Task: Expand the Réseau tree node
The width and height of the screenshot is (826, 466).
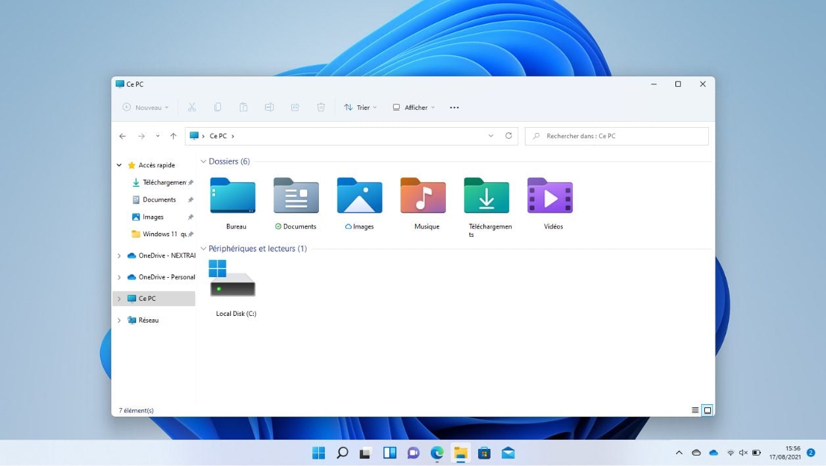Action: pos(119,321)
